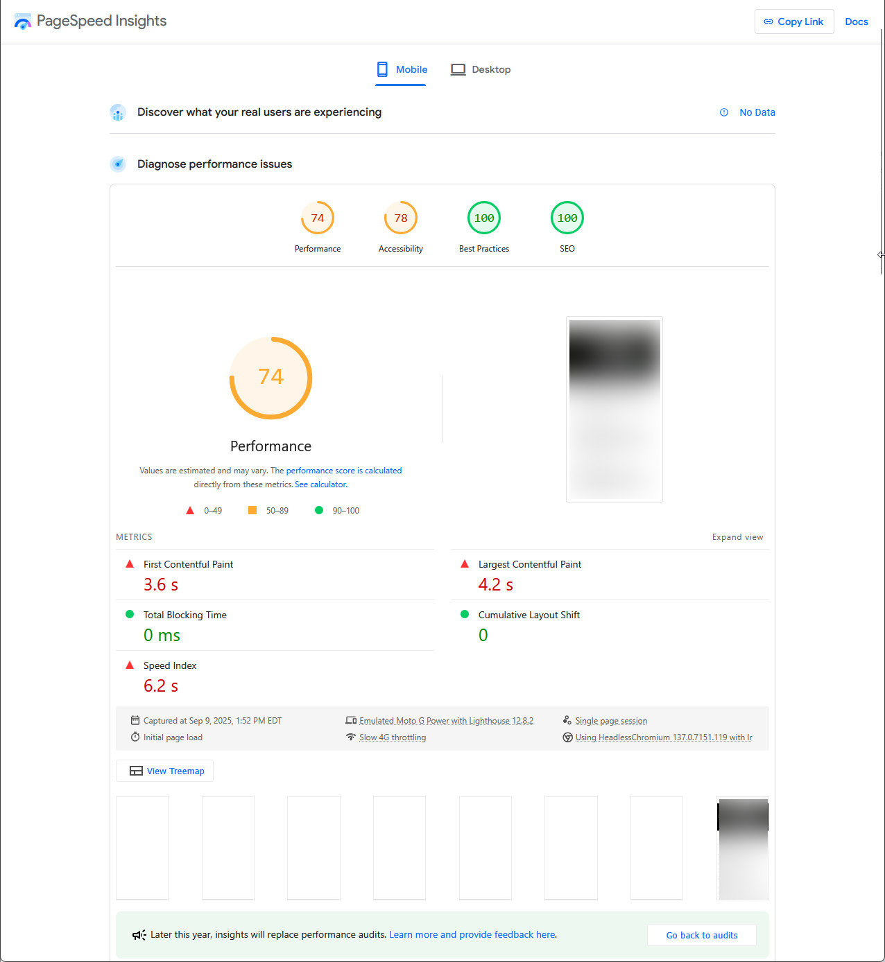The image size is (885, 962).
Task: Click the 3.6 s First Contentful Paint value
Action: (x=161, y=585)
